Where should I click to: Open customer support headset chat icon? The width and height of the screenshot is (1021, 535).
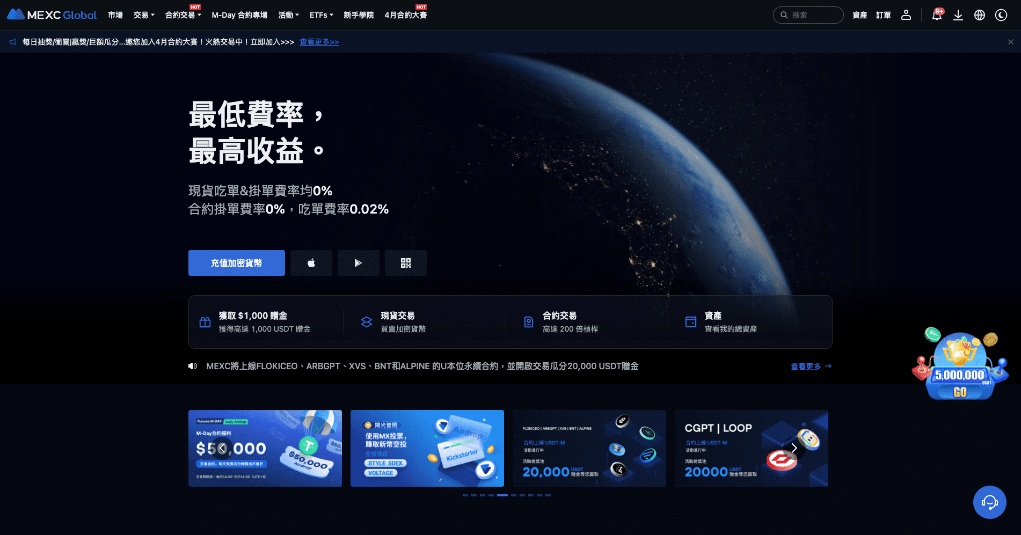(x=990, y=502)
